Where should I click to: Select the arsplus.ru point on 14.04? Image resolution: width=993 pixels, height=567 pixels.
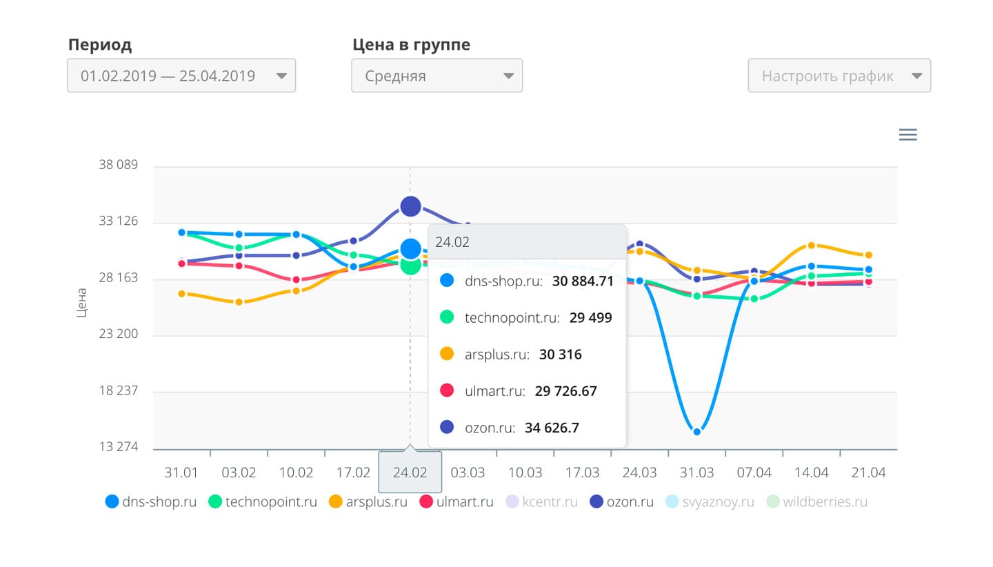pyautogui.click(x=812, y=246)
